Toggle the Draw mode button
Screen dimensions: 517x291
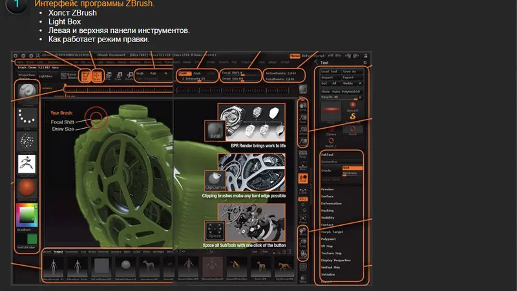pos(98,76)
